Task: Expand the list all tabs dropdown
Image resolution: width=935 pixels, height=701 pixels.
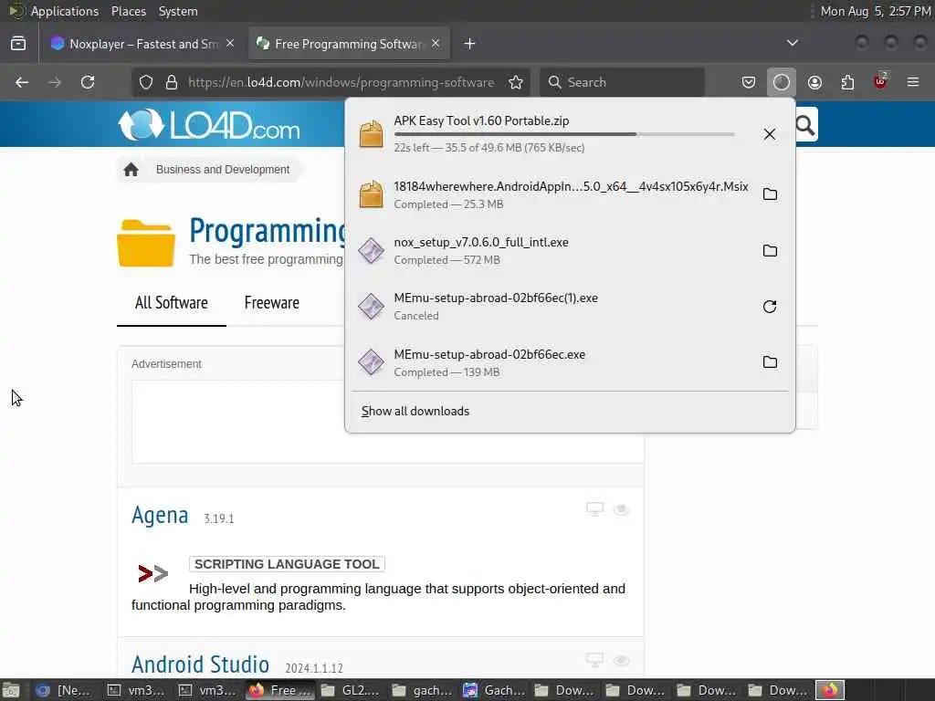Action: [792, 43]
